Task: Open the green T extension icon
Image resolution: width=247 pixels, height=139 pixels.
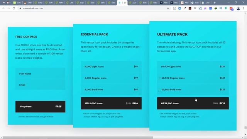Action: (x=226, y=8)
